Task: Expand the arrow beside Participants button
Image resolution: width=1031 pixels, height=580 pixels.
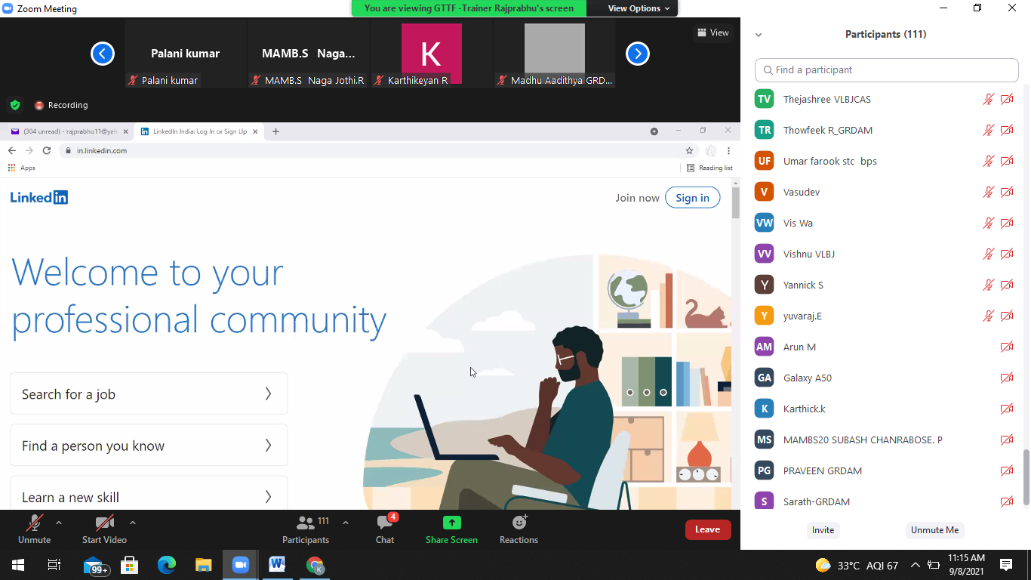Action: (x=346, y=523)
